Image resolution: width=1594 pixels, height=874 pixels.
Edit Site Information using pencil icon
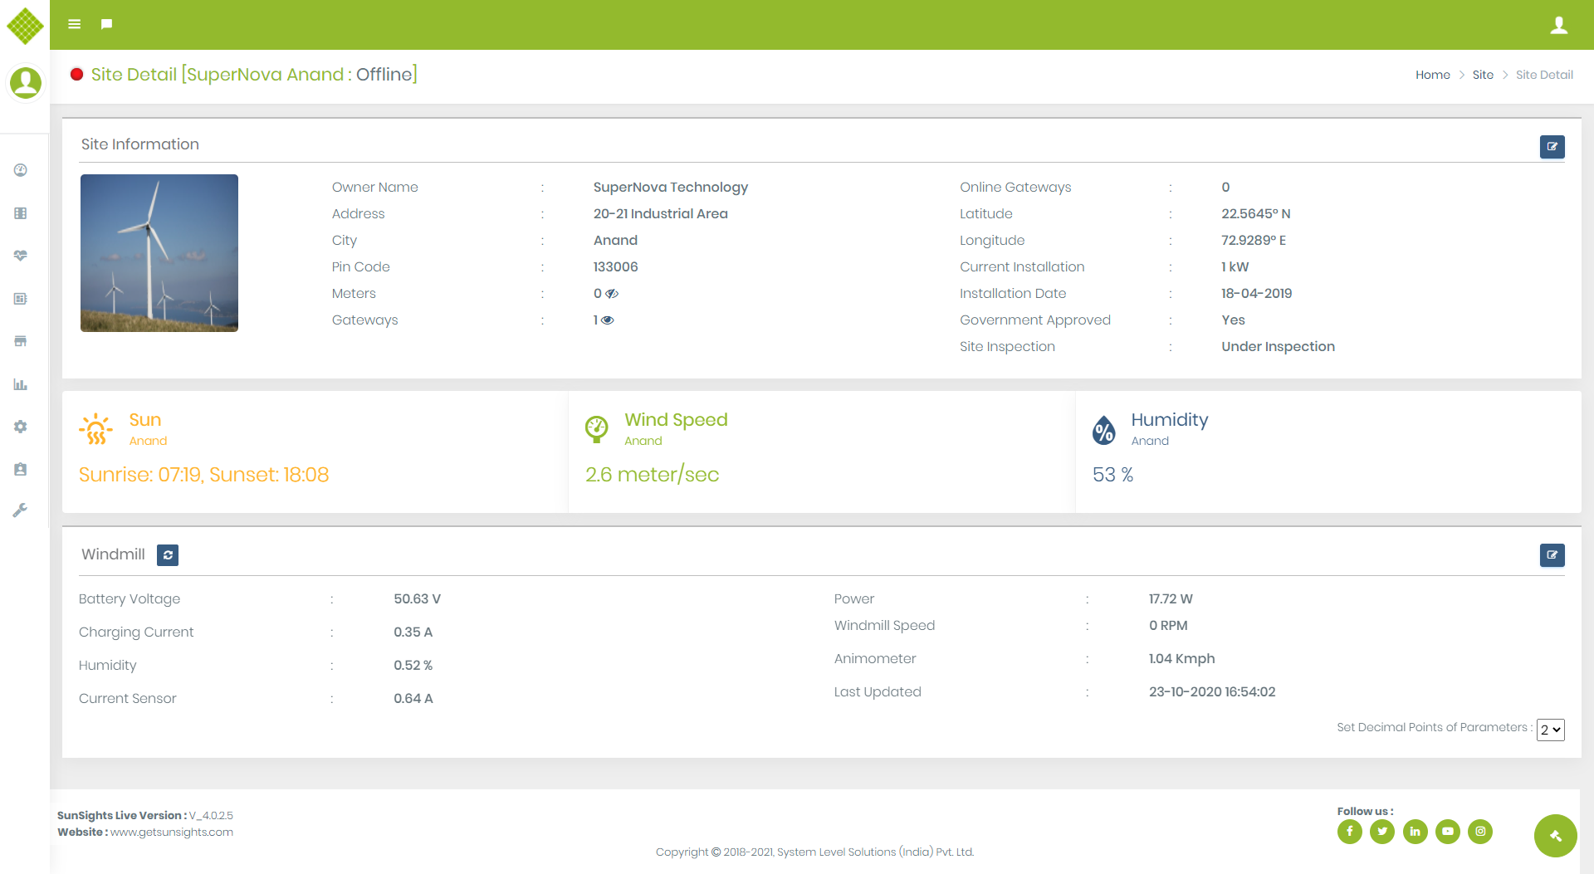click(1552, 147)
